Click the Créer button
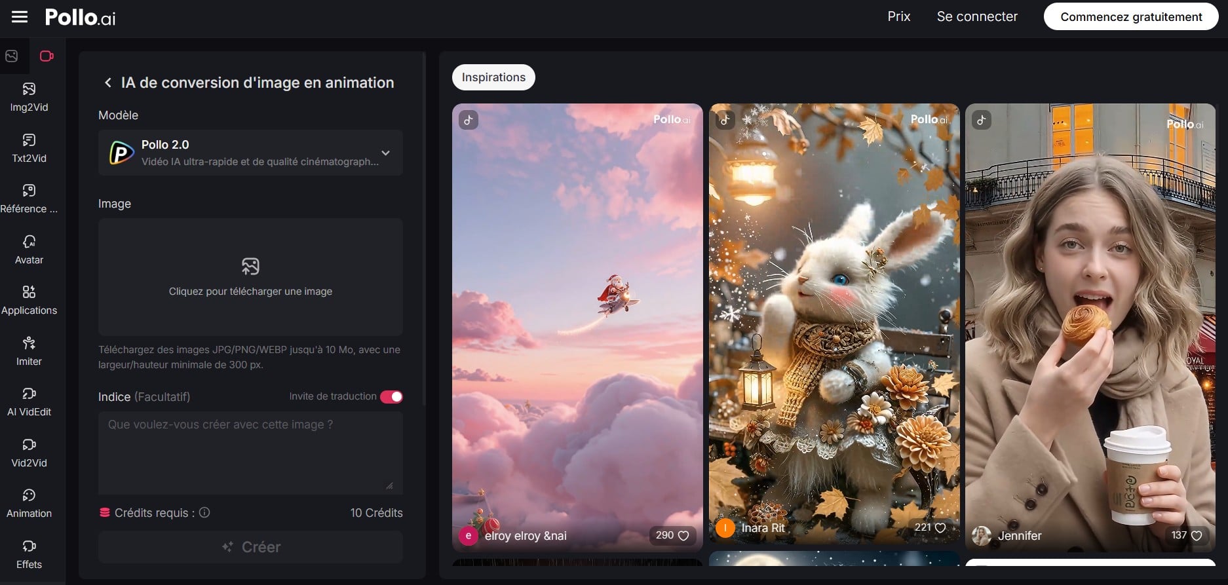 pyautogui.click(x=250, y=547)
